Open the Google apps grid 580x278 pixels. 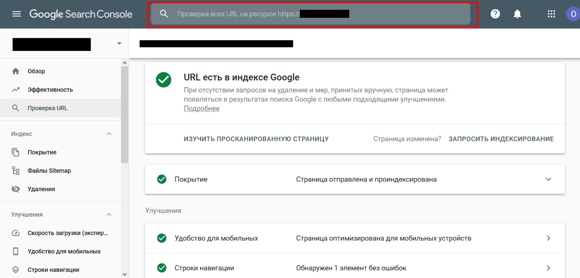pos(551,14)
